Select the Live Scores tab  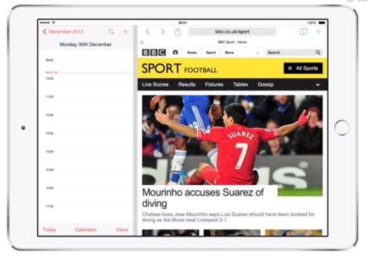[x=155, y=85]
